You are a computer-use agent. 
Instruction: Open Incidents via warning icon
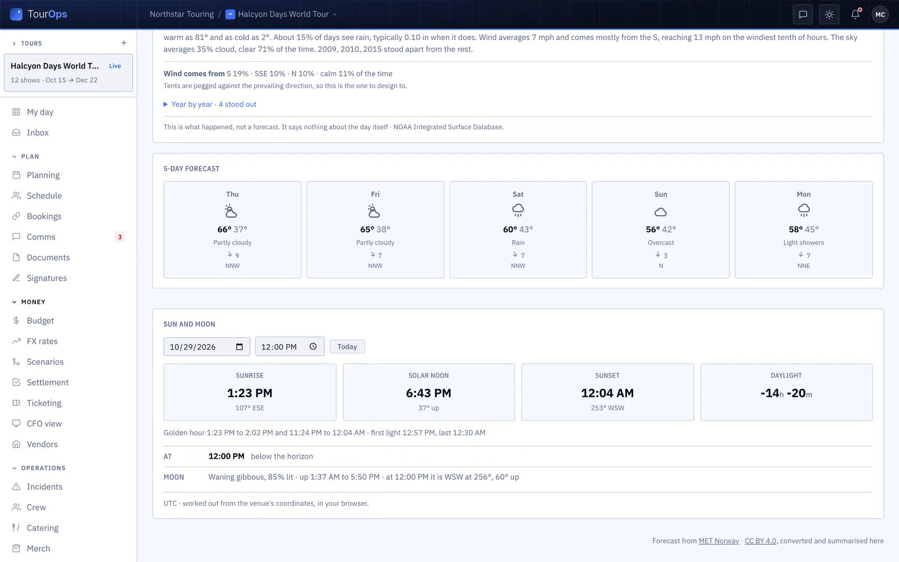pos(16,487)
